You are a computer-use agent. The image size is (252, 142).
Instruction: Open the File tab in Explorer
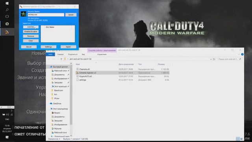pyautogui.click(x=50, y=54)
